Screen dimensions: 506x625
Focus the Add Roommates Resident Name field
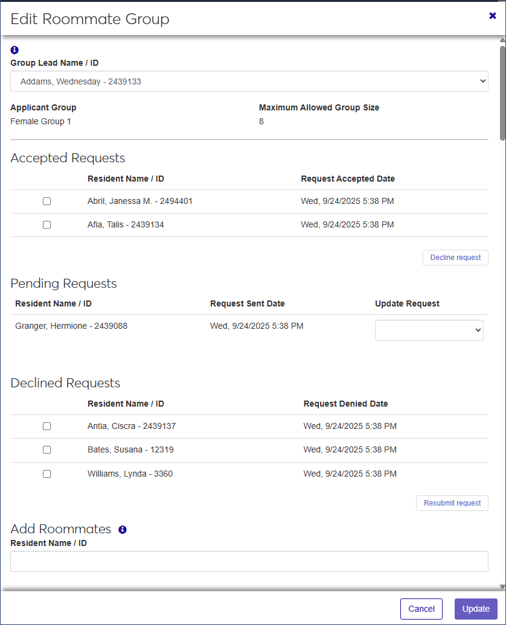click(249, 561)
